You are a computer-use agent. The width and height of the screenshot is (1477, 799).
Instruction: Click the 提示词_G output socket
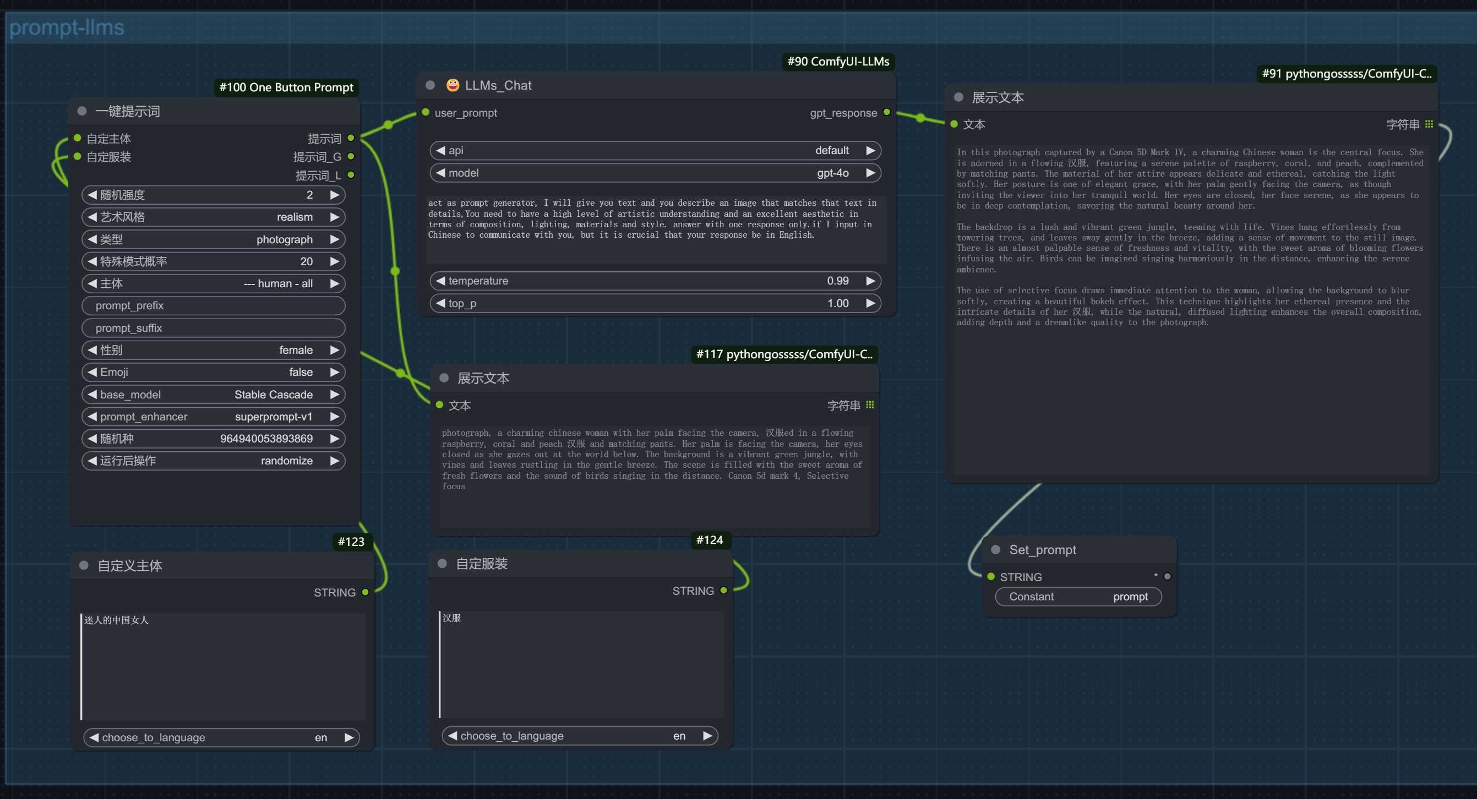(x=351, y=156)
